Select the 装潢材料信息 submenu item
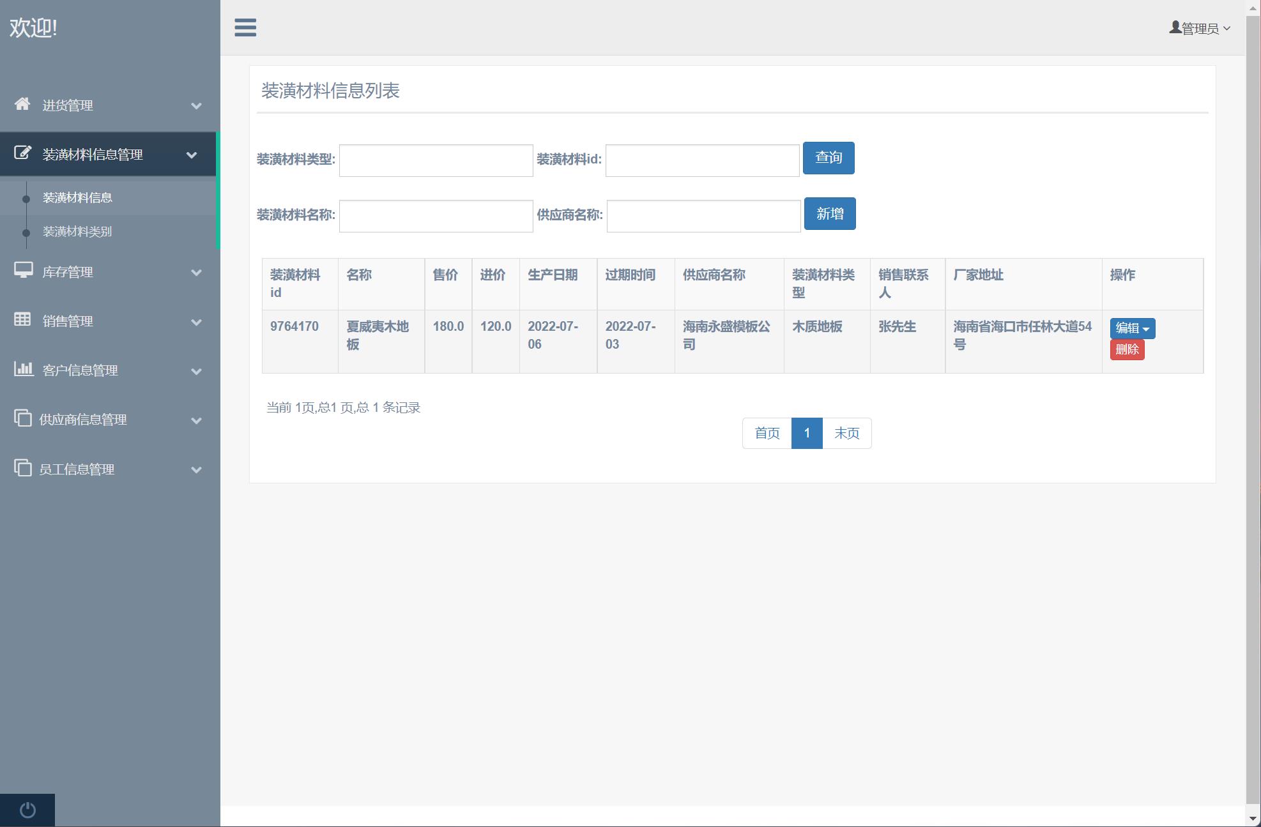This screenshot has width=1261, height=827. 77,198
